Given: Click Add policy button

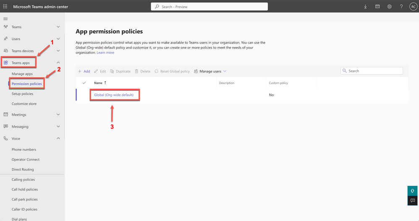Looking at the screenshot, I should (84, 71).
